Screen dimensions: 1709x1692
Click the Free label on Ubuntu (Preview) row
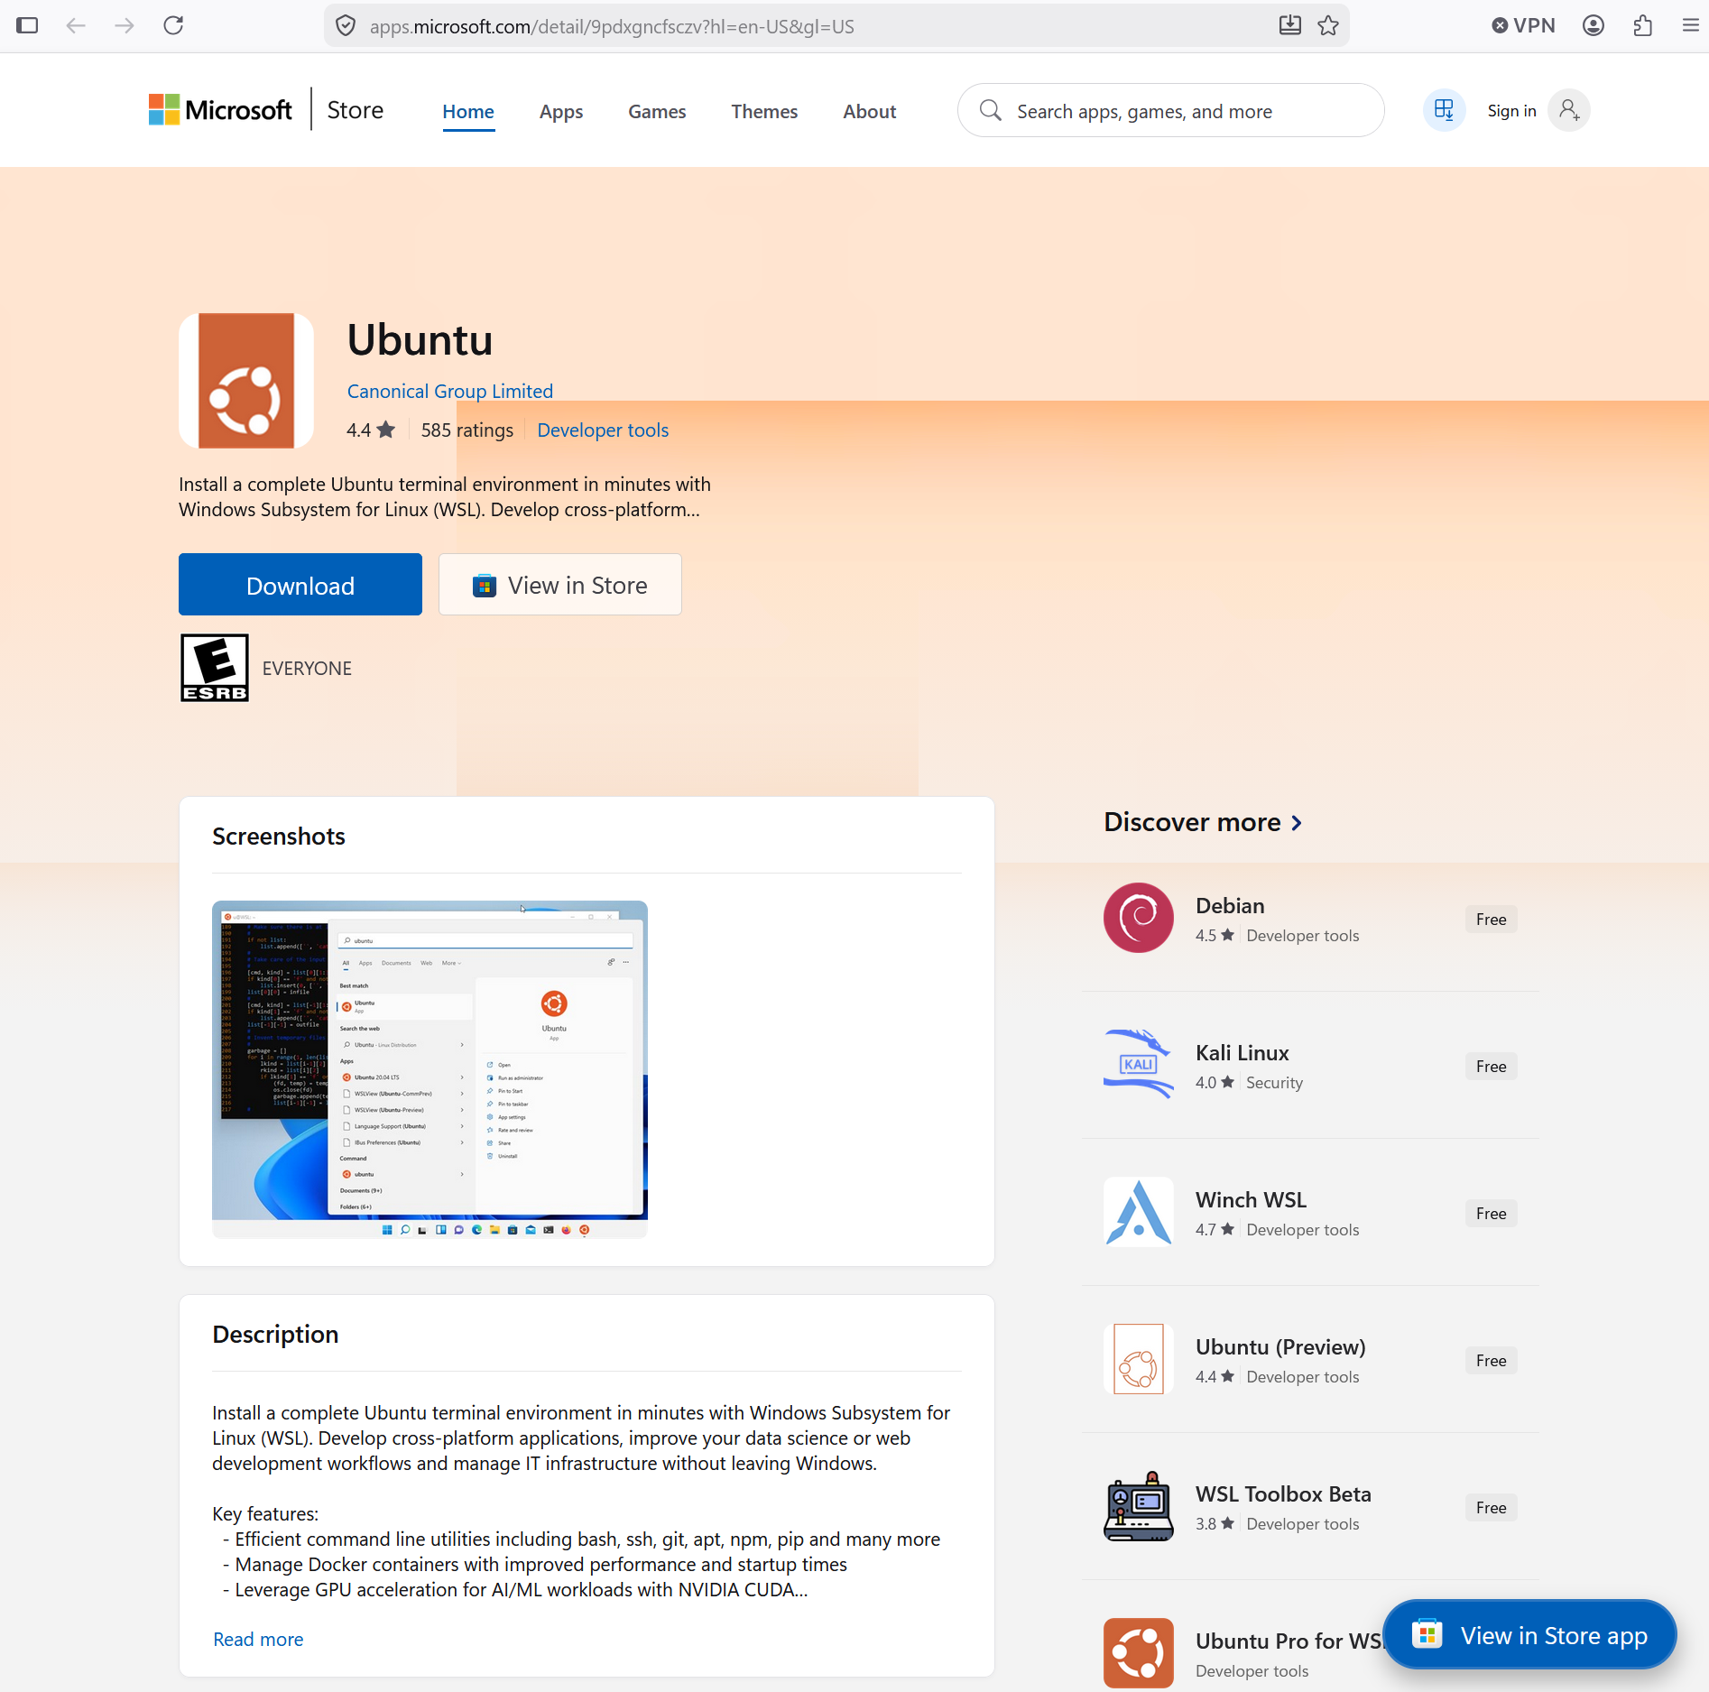[1492, 1360]
